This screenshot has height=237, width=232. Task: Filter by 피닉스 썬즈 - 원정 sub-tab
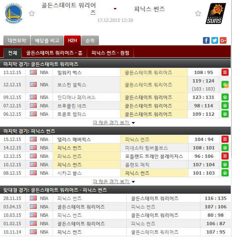(110, 53)
